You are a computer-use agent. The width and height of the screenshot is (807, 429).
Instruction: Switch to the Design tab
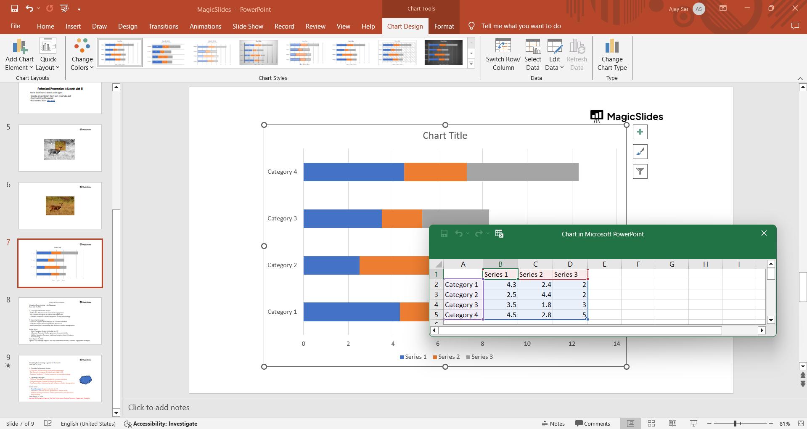point(128,26)
